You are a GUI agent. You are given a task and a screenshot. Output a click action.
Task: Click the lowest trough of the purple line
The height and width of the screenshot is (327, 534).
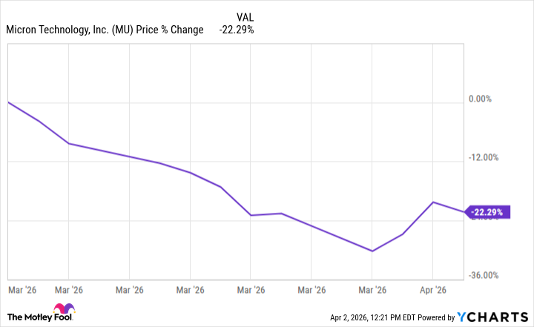(372, 251)
